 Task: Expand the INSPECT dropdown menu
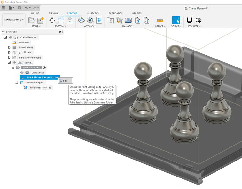(160, 26)
